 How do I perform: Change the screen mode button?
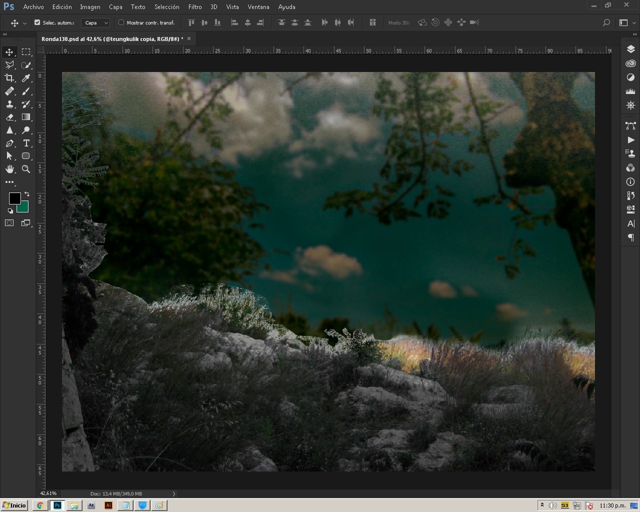coord(26,223)
